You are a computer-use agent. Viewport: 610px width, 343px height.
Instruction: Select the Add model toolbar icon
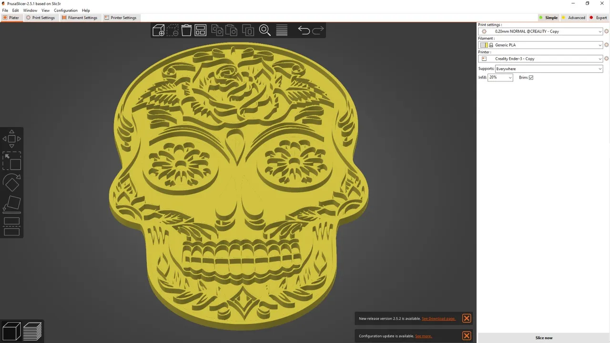pyautogui.click(x=159, y=30)
